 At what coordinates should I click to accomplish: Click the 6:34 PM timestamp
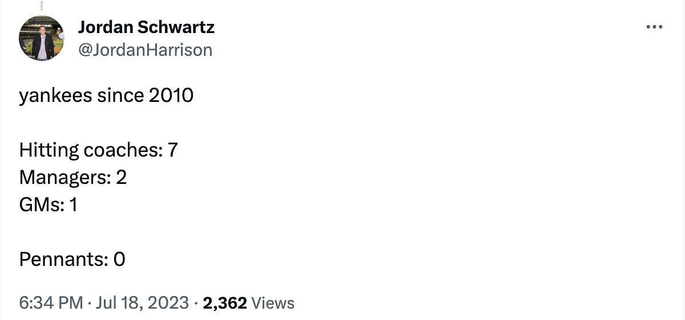(51, 303)
